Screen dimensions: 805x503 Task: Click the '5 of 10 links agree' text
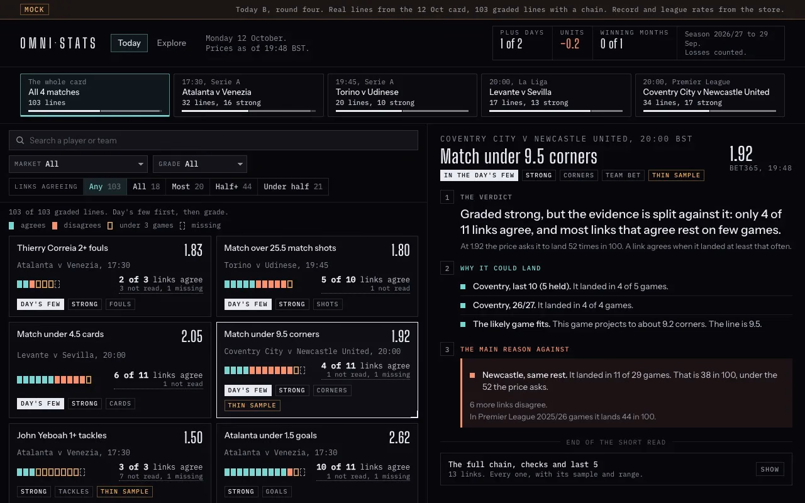pyautogui.click(x=365, y=280)
